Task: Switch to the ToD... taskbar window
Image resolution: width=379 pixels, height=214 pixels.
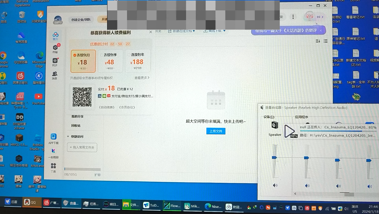Action: click(151, 205)
